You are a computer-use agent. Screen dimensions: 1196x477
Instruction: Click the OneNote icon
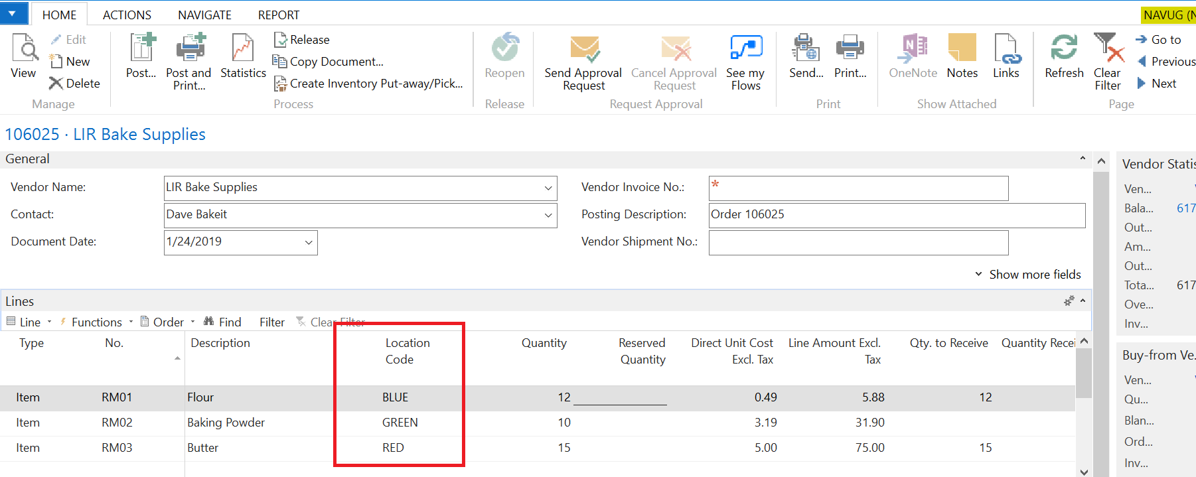coord(913,50)
